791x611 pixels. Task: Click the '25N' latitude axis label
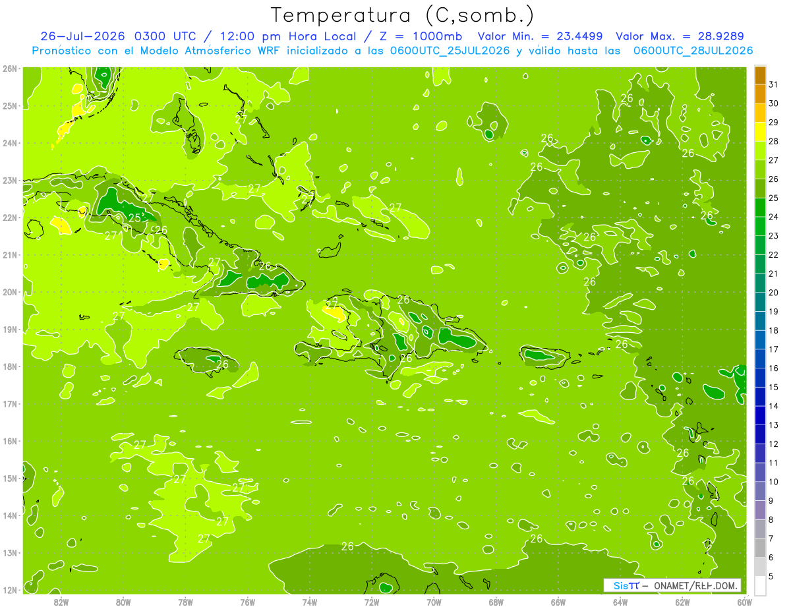pyautogui.click(x=9, y=106)
